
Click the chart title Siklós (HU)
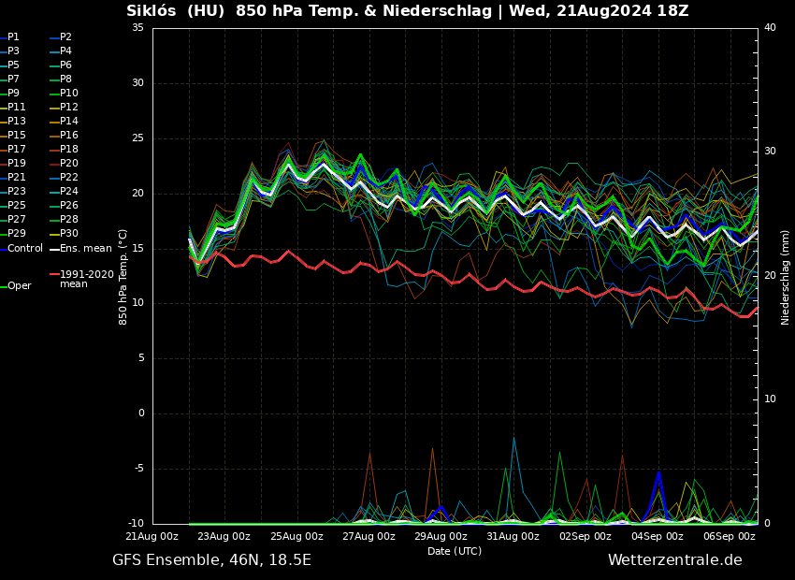click(175, 11)
